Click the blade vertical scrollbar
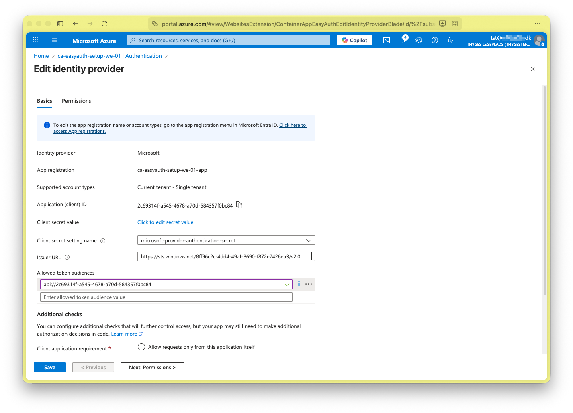Screen dimensions: 573x413 (545, 191)
